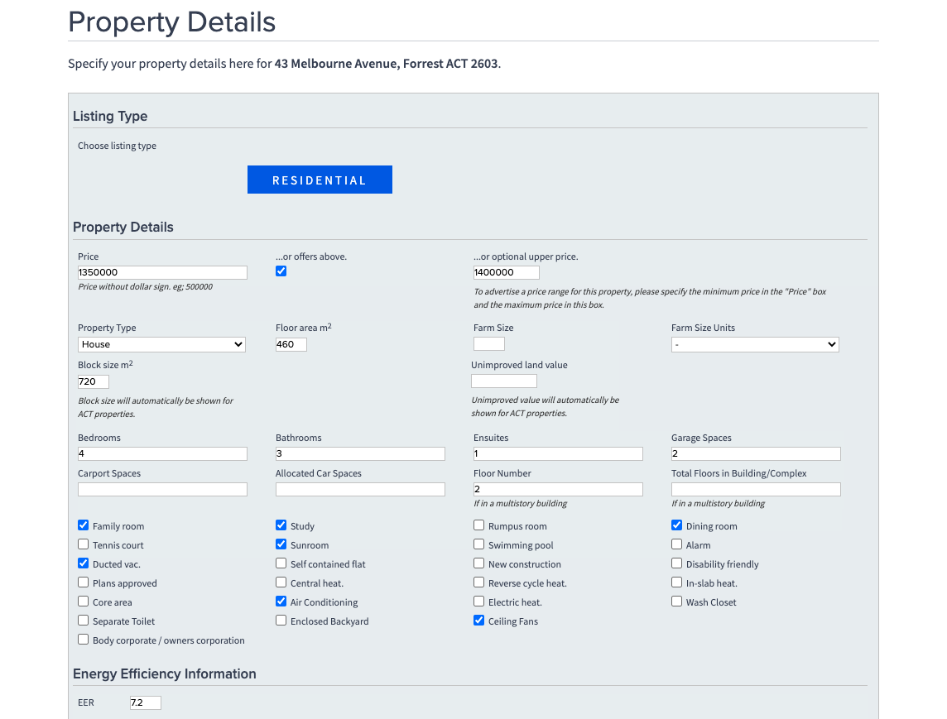This screenshot has width=947, height=719.
Task: Focus the Floor area m² field
Action: [291, 344]
